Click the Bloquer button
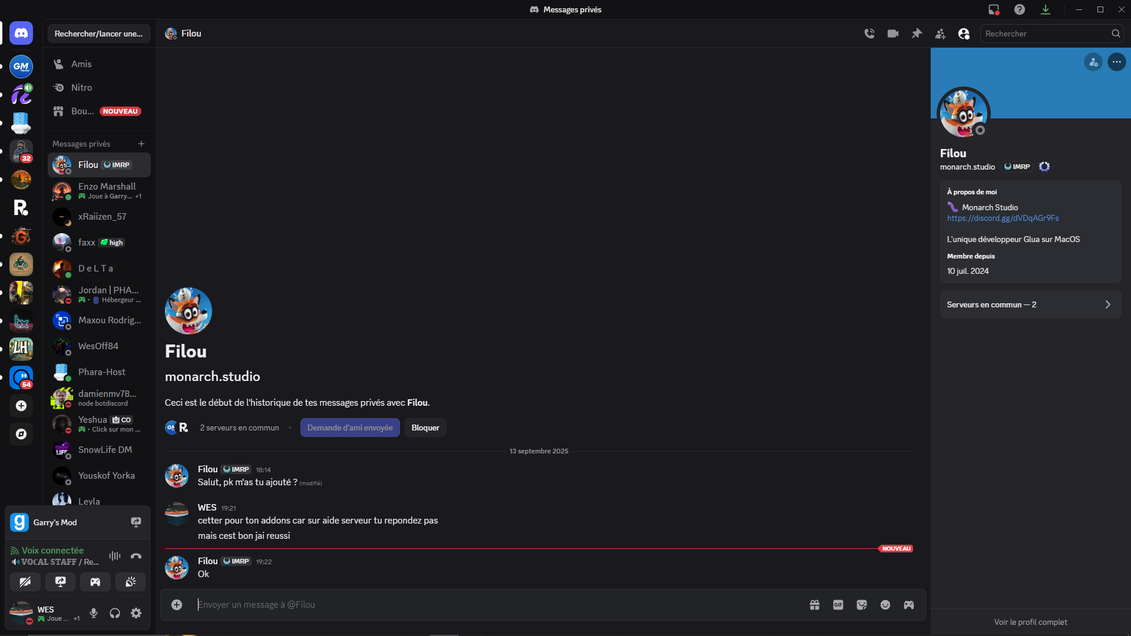This screenshot has width=1131, height=636. coord(425,428)
